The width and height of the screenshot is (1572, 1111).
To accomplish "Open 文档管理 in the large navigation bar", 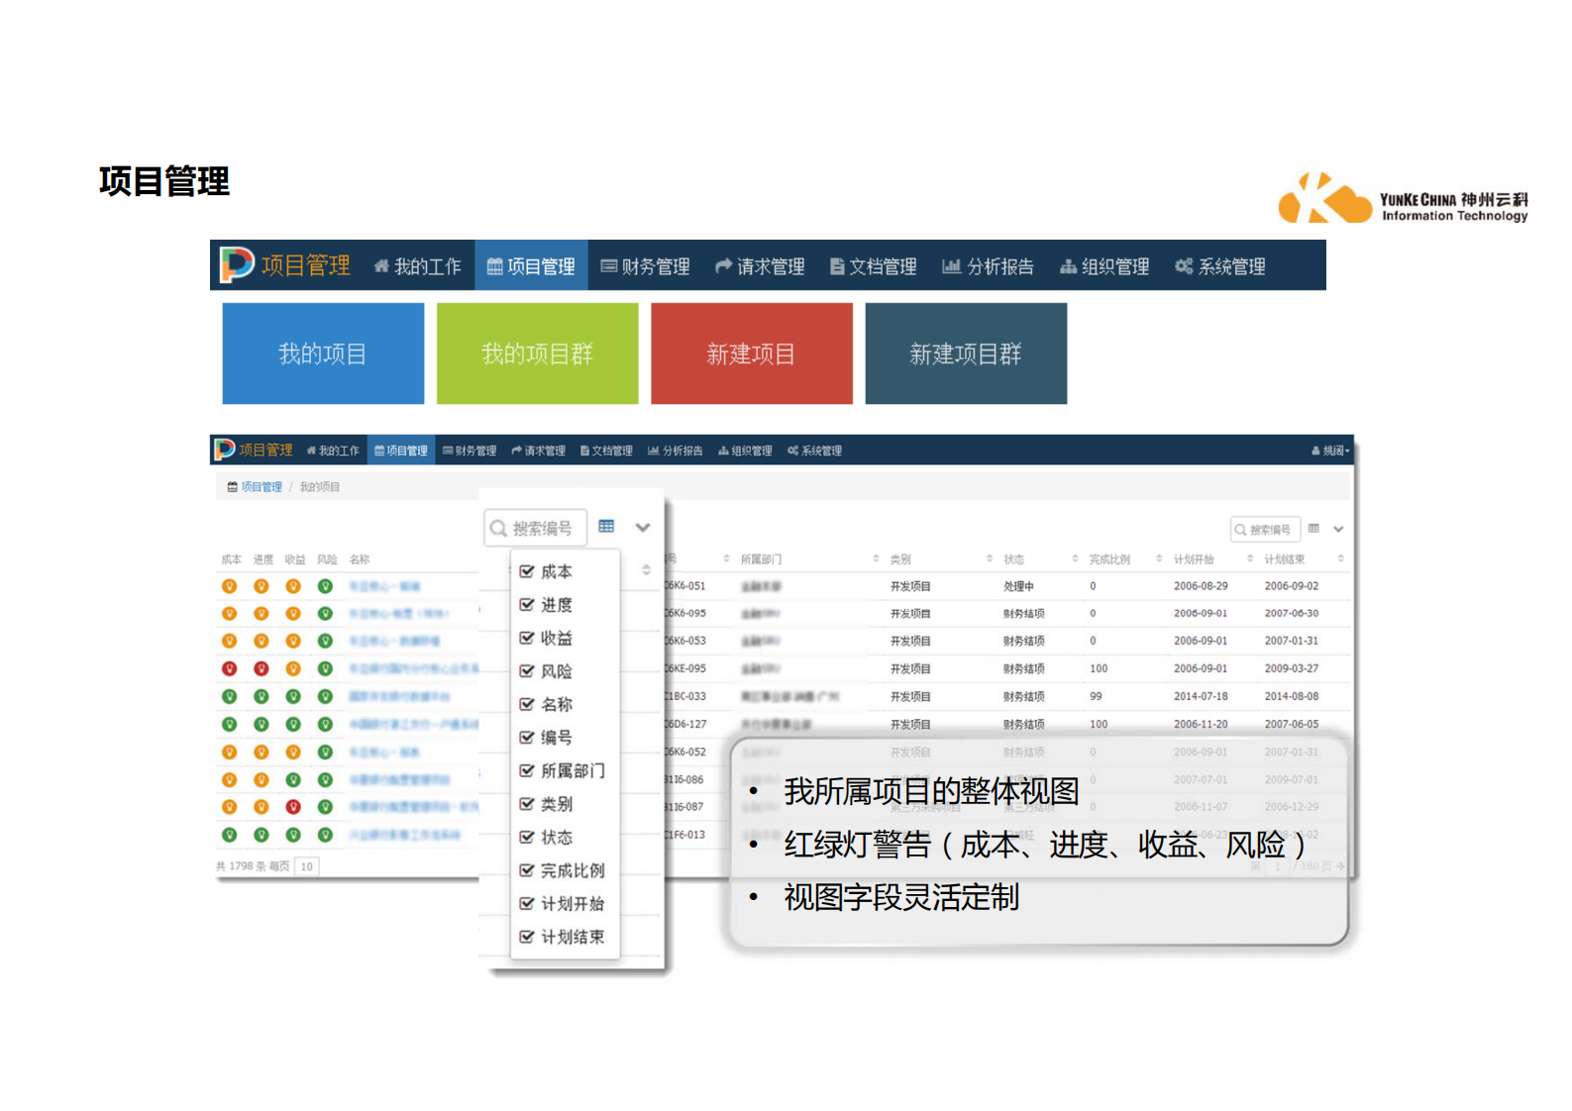I will pyautogui.click(x=873, y=265).
